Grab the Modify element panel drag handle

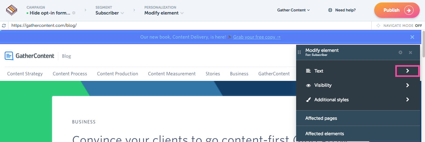[299, 52]
